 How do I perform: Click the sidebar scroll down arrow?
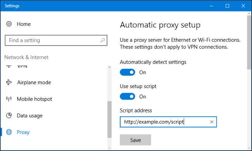click(109, 148)
